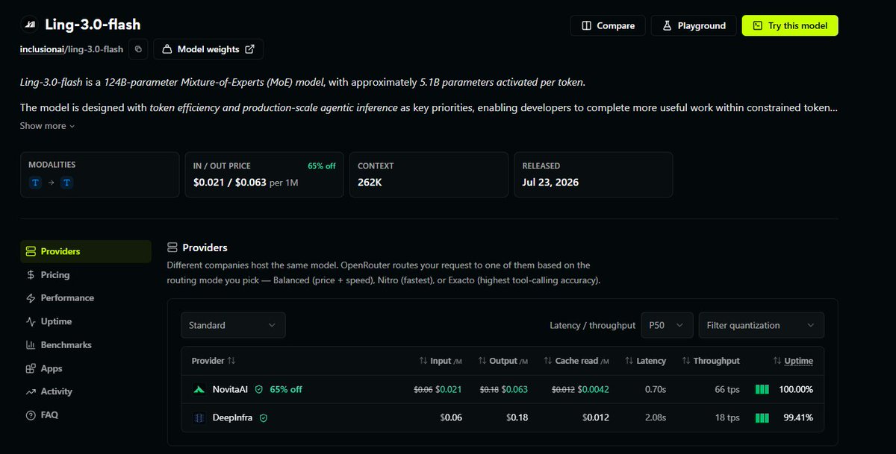Click the NovitaAI provider logo
Screen dimensions: 896x454
point(199,389)
